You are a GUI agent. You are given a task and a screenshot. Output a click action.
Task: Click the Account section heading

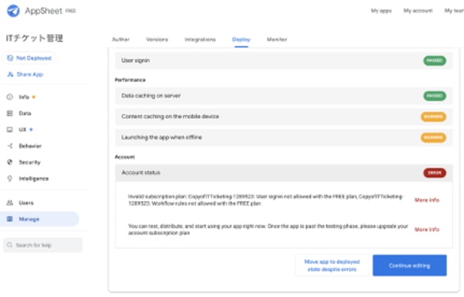[x=125, y=157]
